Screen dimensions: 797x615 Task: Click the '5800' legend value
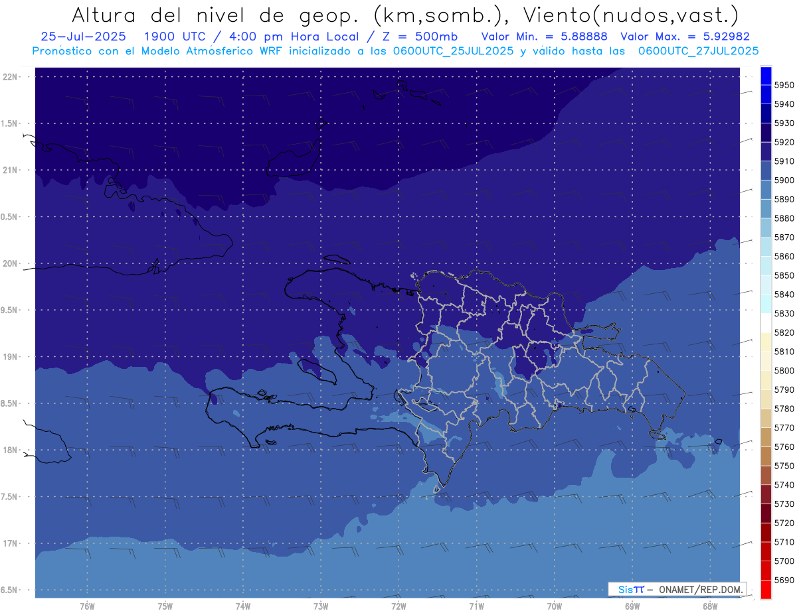784,370
